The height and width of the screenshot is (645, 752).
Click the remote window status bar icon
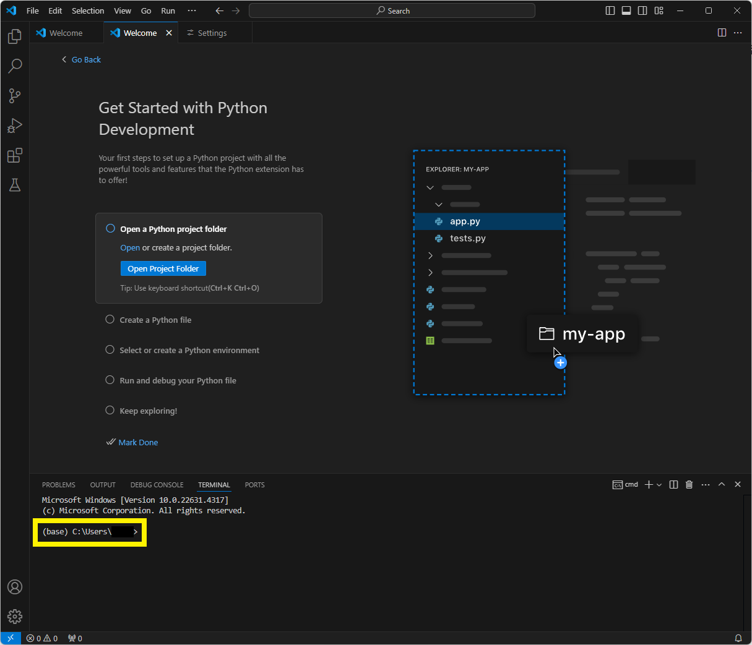coord(11,638)
